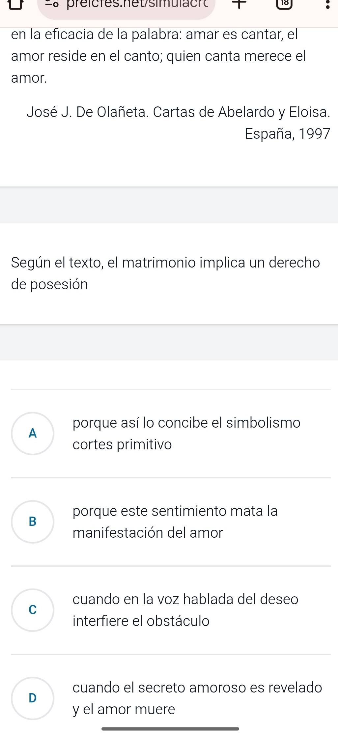Tap the browser home icon

click(16, 5)
